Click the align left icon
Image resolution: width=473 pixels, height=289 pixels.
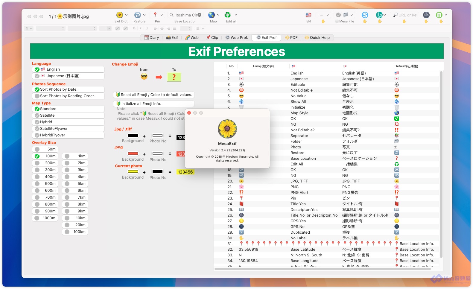(x=156, y=28)
